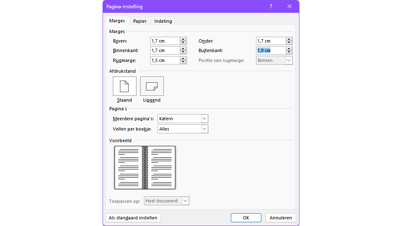402x226 pixels.
Task: Decrease the Boven margin value
Action: click(183, 43)
